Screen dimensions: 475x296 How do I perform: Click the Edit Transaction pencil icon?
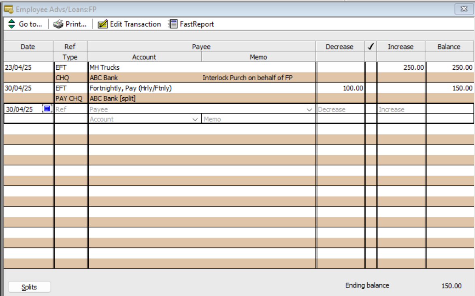[102, 24]
